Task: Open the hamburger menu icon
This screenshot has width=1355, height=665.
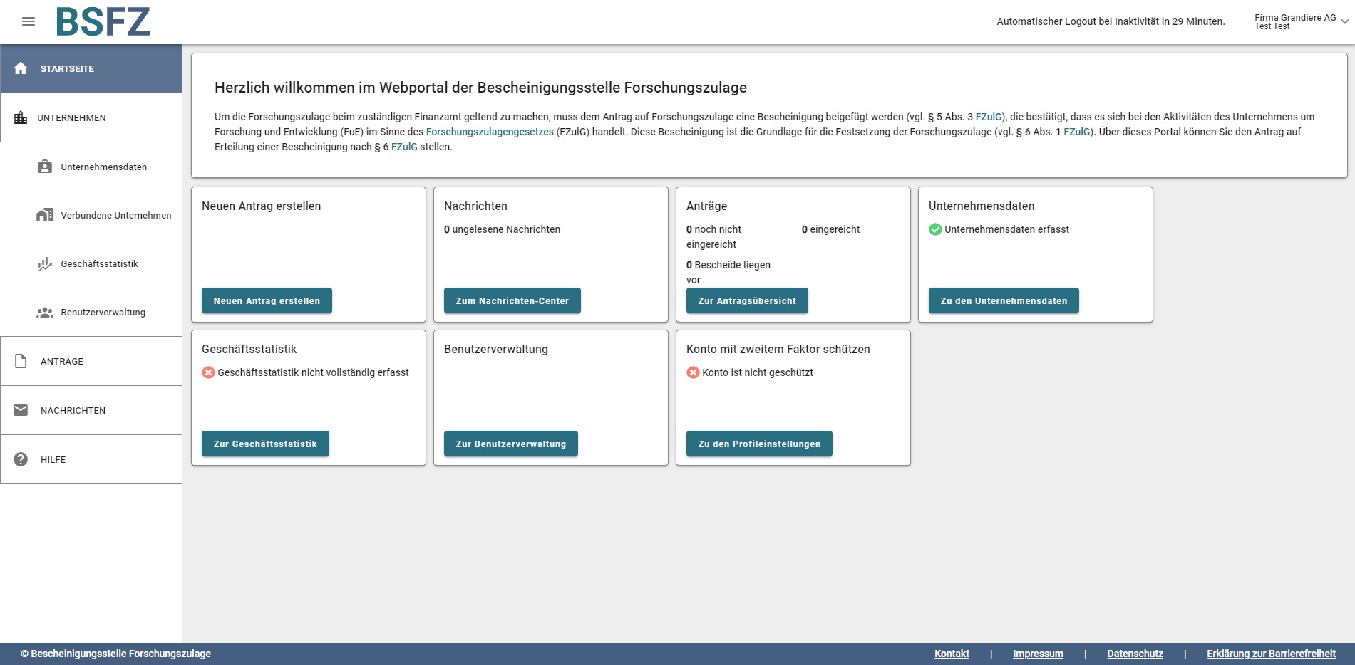Action: [x=29, y=21]
